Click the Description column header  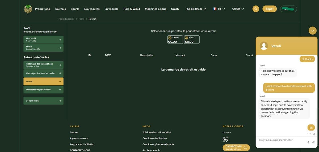pyautogui.click(x=147, y=55)
